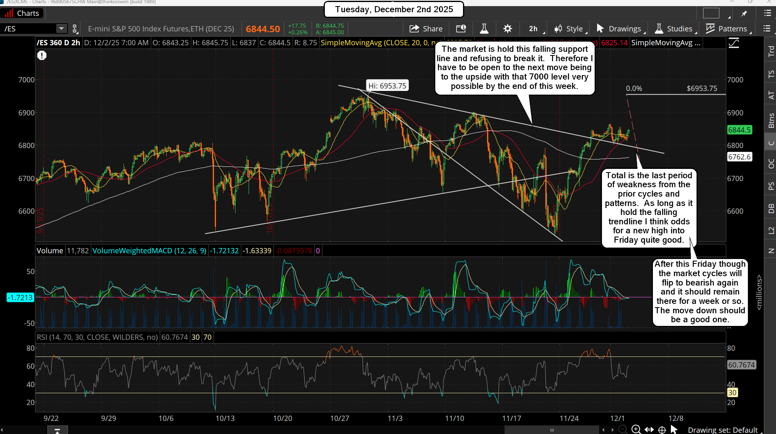
Task: Open chart settings via the gear icon
Action: coord(507,29)
